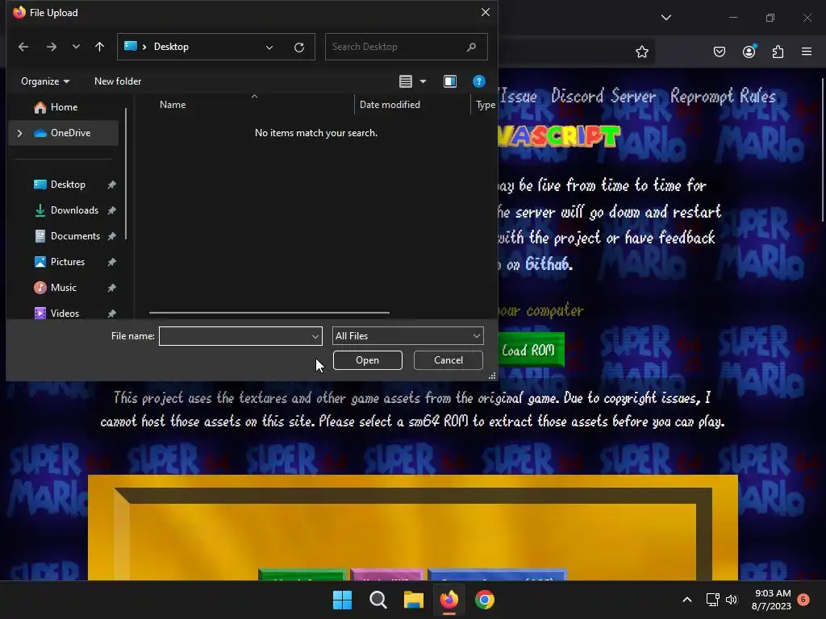Click the navigation pane vertical scrollbar

click(126, 174)
